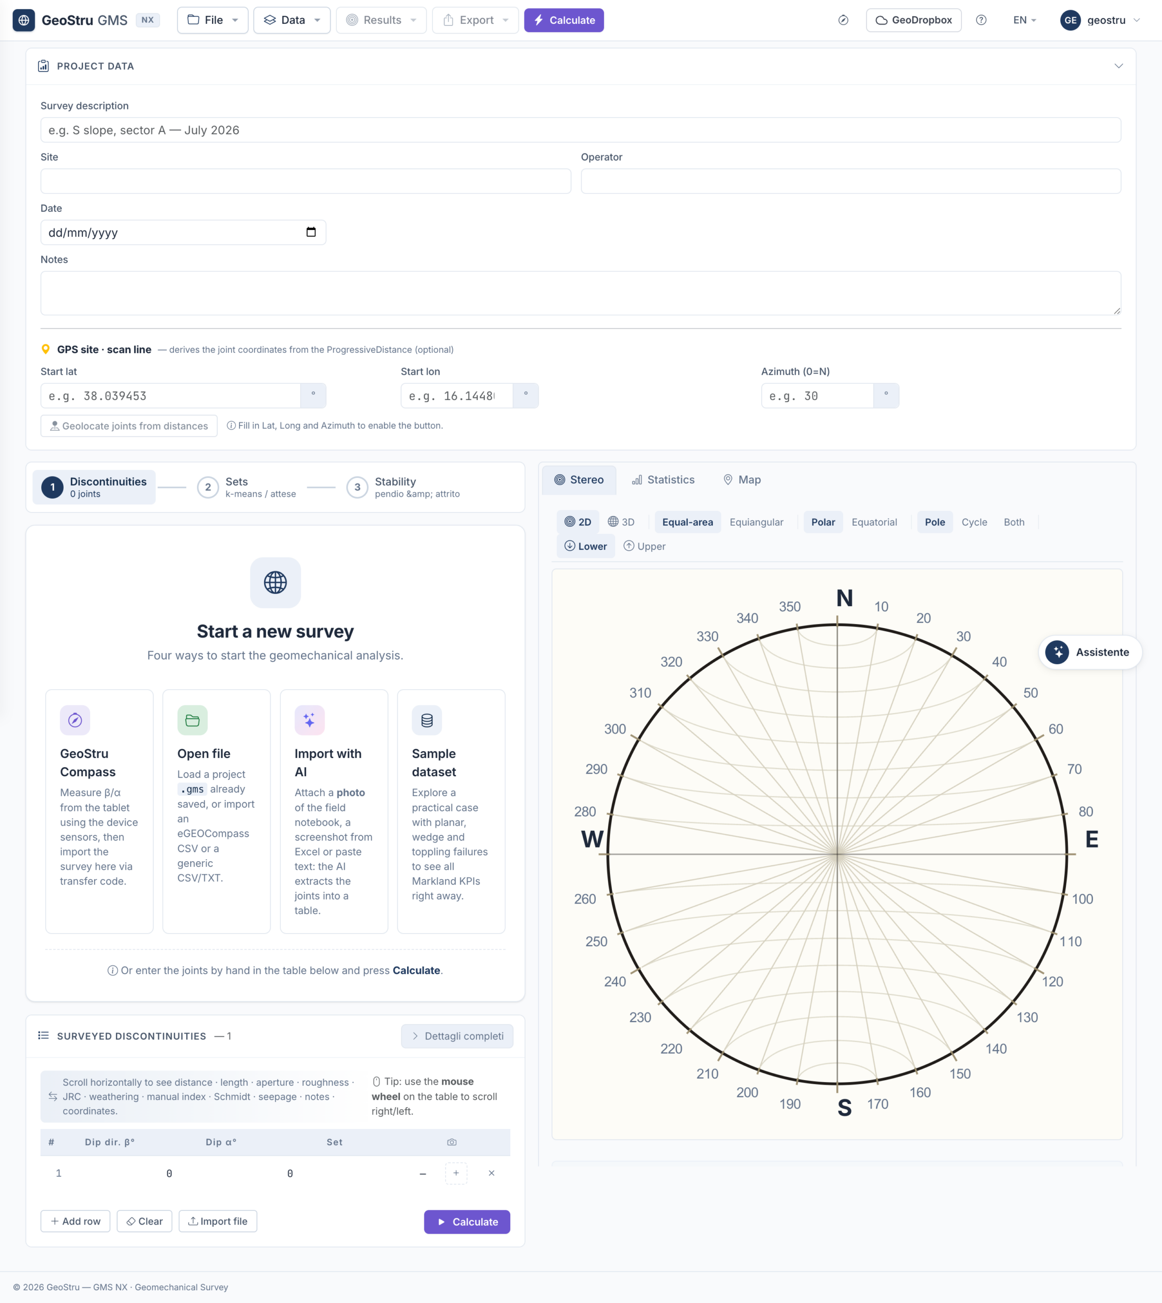Click the Add row button
Viewport: 1162px width, 1303px height.
75,1221
